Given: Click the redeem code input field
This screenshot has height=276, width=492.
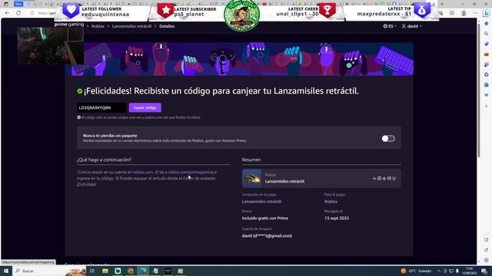Looking at the screenshot, I should 101,107.
